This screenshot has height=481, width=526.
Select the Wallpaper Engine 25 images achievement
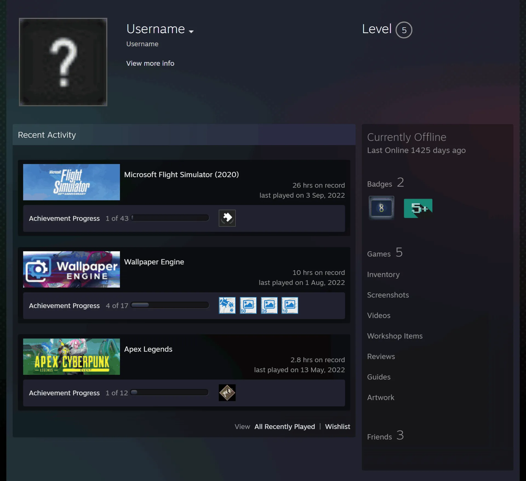[x=269, y=305]
